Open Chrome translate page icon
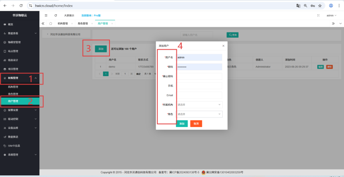 [x=298, y=6]
